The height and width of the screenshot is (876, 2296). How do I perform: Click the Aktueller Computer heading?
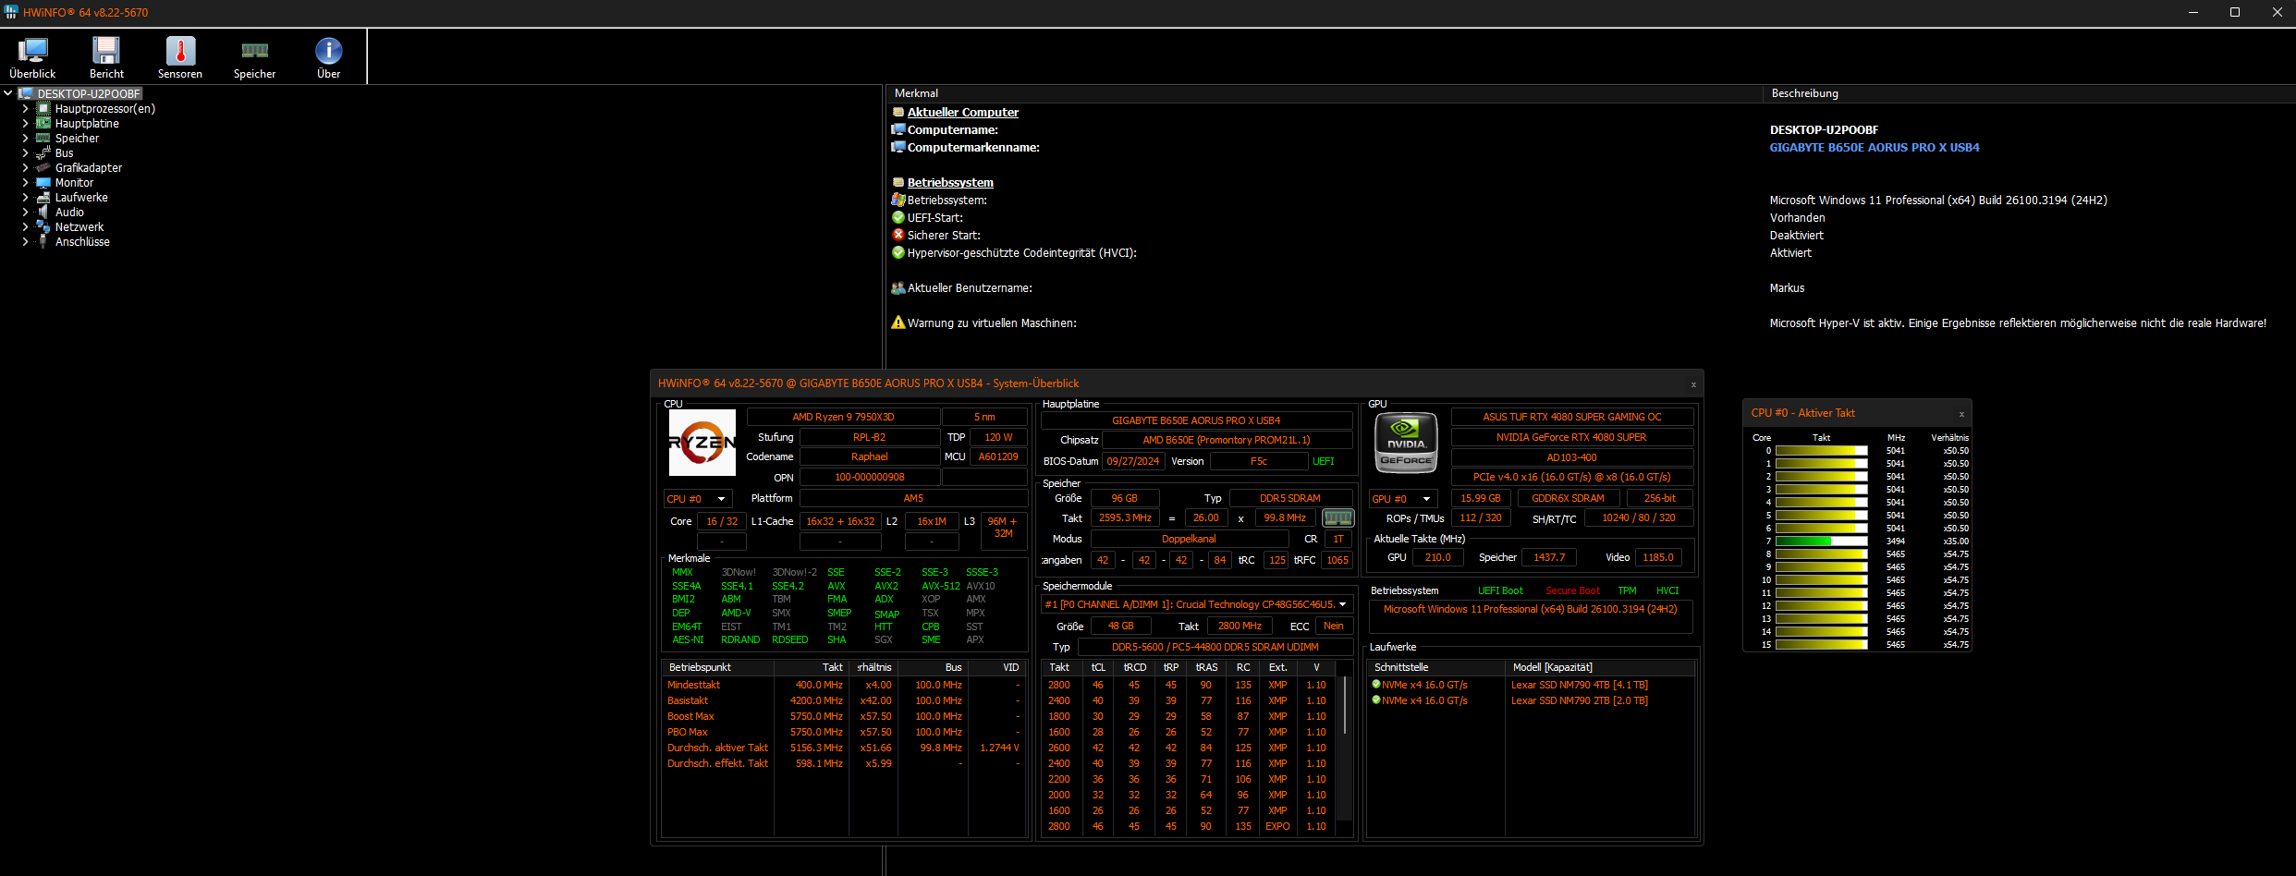[963, 113]
